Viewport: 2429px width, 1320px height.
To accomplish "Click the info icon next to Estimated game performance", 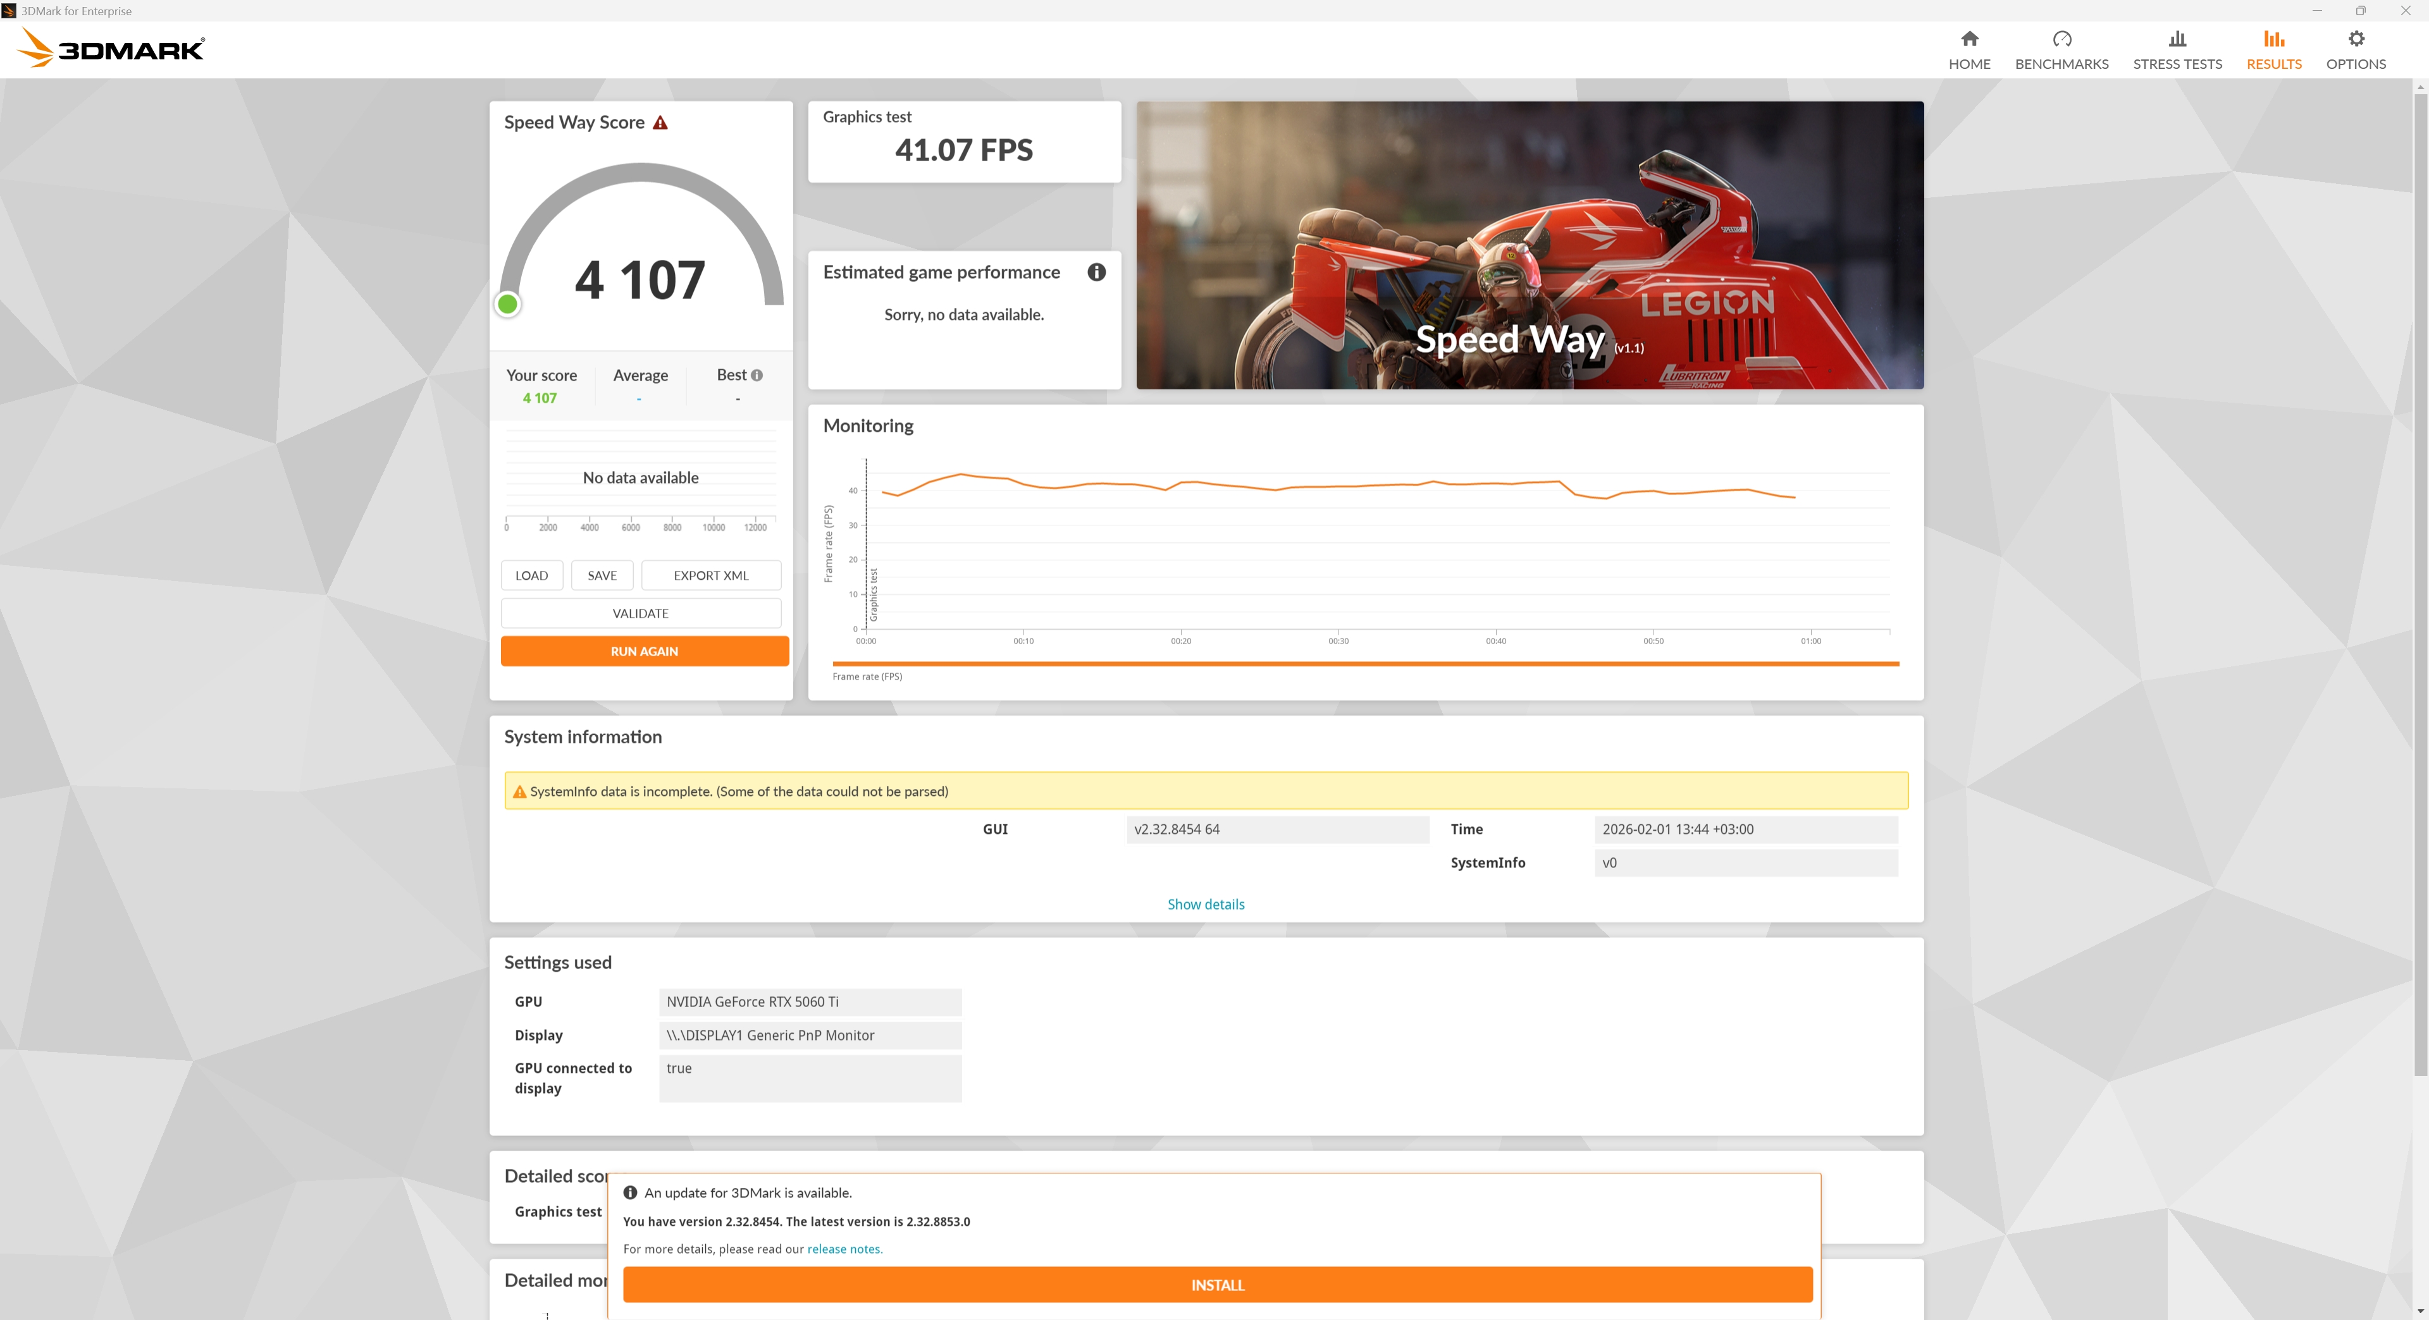I will coord(1096,272).
